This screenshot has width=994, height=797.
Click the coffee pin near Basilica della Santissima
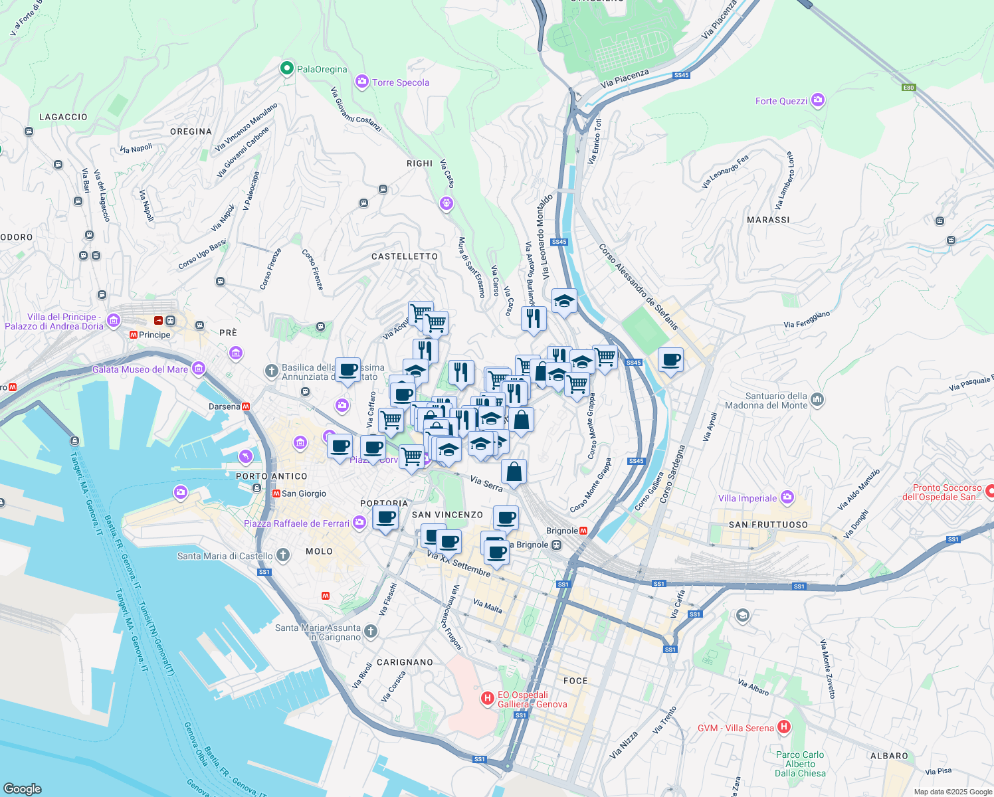click(348, 372)
